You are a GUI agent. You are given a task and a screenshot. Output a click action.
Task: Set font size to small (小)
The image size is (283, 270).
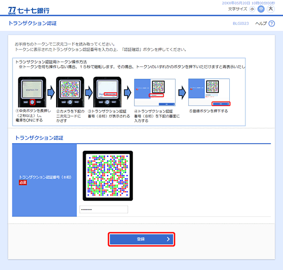coord(252,9)
